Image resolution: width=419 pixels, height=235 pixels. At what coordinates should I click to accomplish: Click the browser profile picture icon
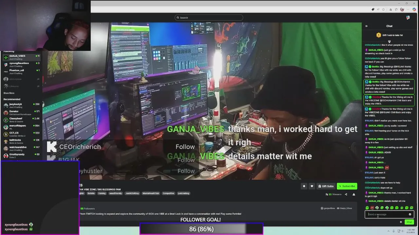[x=402, y=9]
